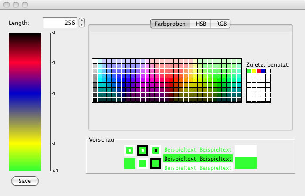Select the bottom gradient stop marker
305x196 pixels.
pos(54,172)
